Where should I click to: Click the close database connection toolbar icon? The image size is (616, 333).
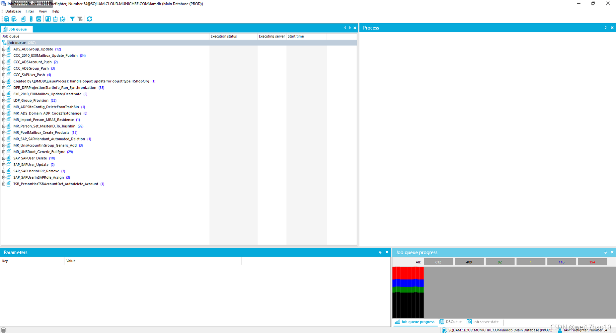pyautogui.click(x=14, y=19)
